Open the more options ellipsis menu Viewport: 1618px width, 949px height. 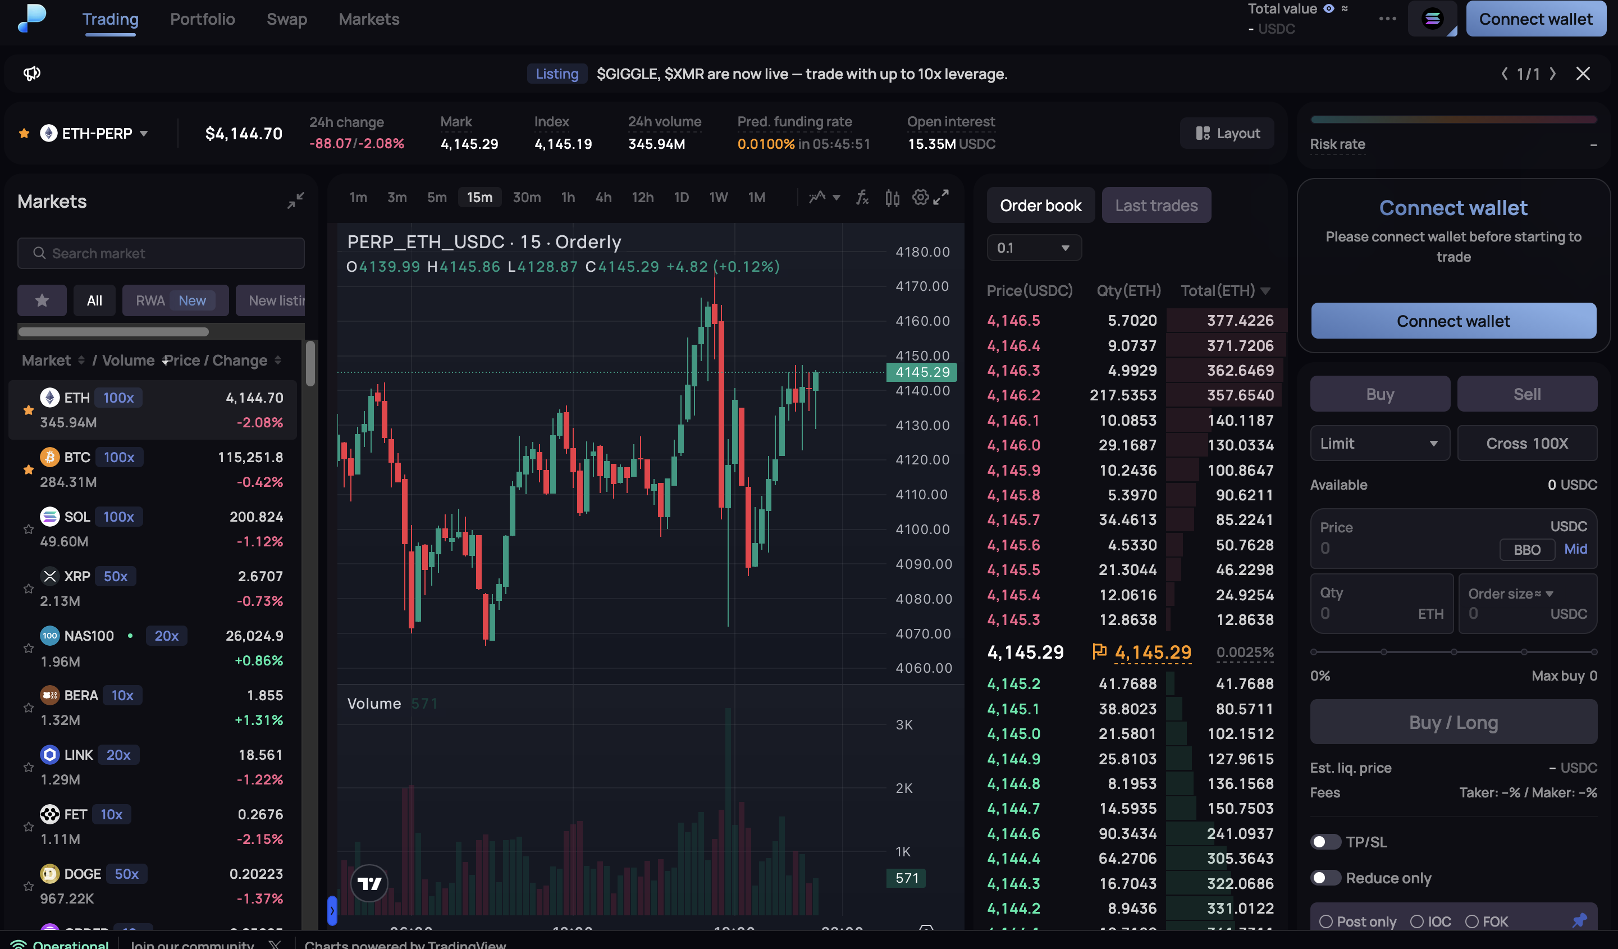pos(1387,19)
